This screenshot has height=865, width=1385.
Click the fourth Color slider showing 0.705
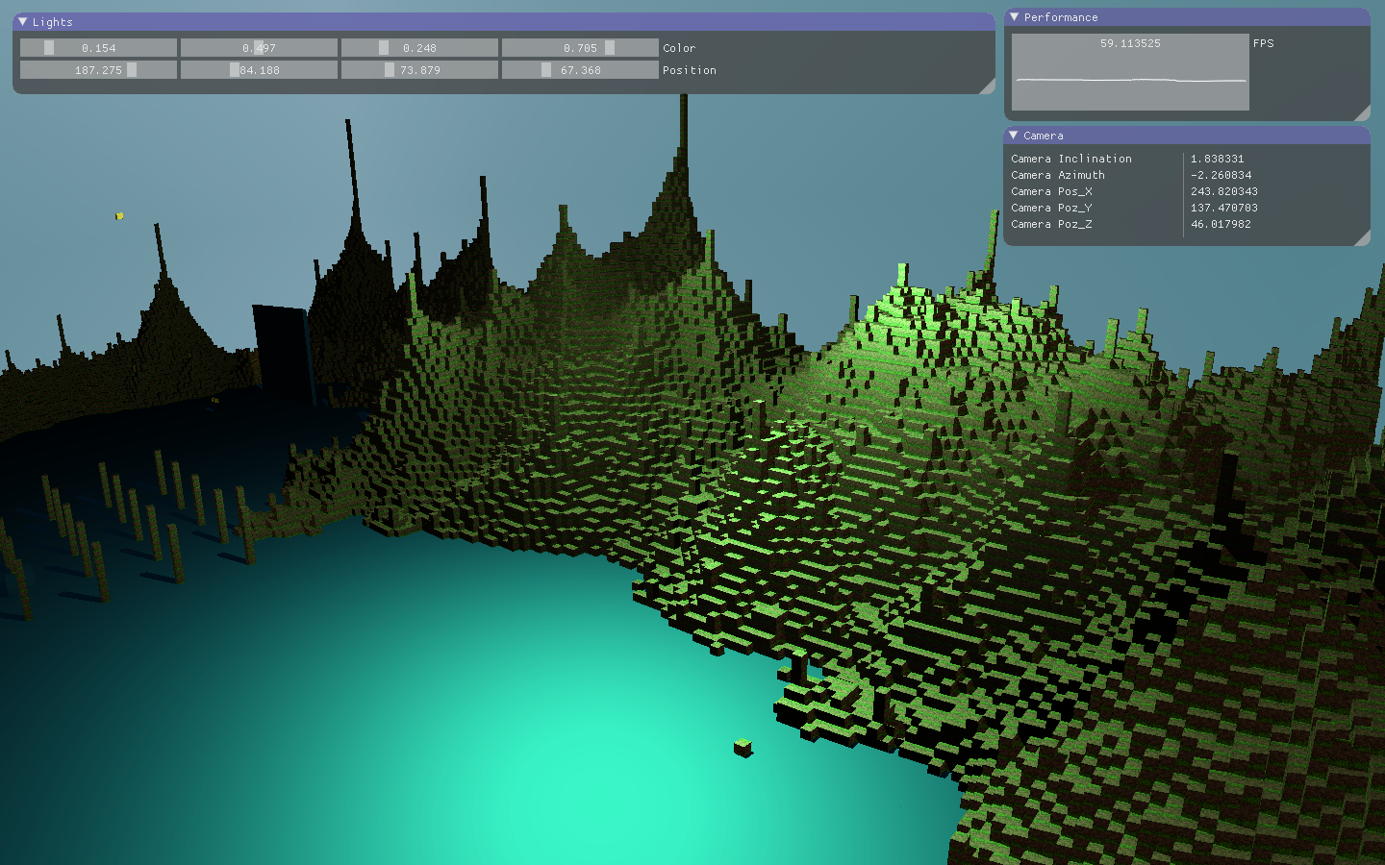pos(580,48)
